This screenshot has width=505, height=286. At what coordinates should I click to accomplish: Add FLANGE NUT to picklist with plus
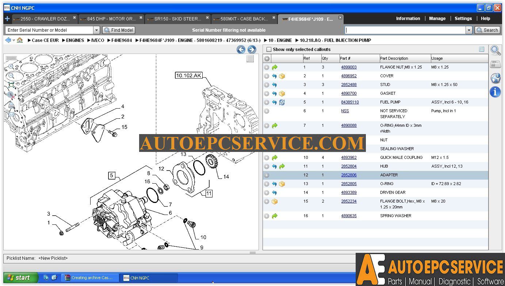267,67
